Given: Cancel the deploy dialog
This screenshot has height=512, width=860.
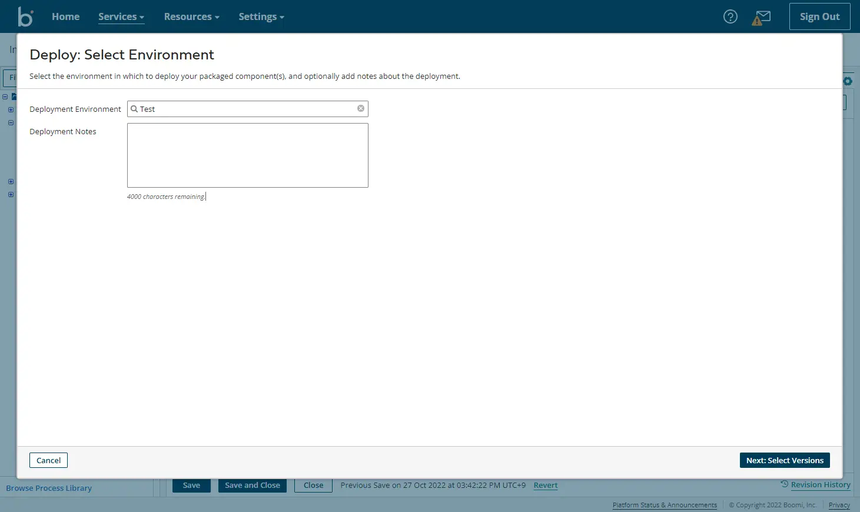Looking at the screenshot, I should point(48,460).
